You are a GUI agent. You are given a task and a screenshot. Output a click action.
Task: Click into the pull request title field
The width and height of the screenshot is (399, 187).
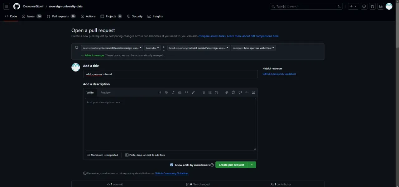(170, 74)
